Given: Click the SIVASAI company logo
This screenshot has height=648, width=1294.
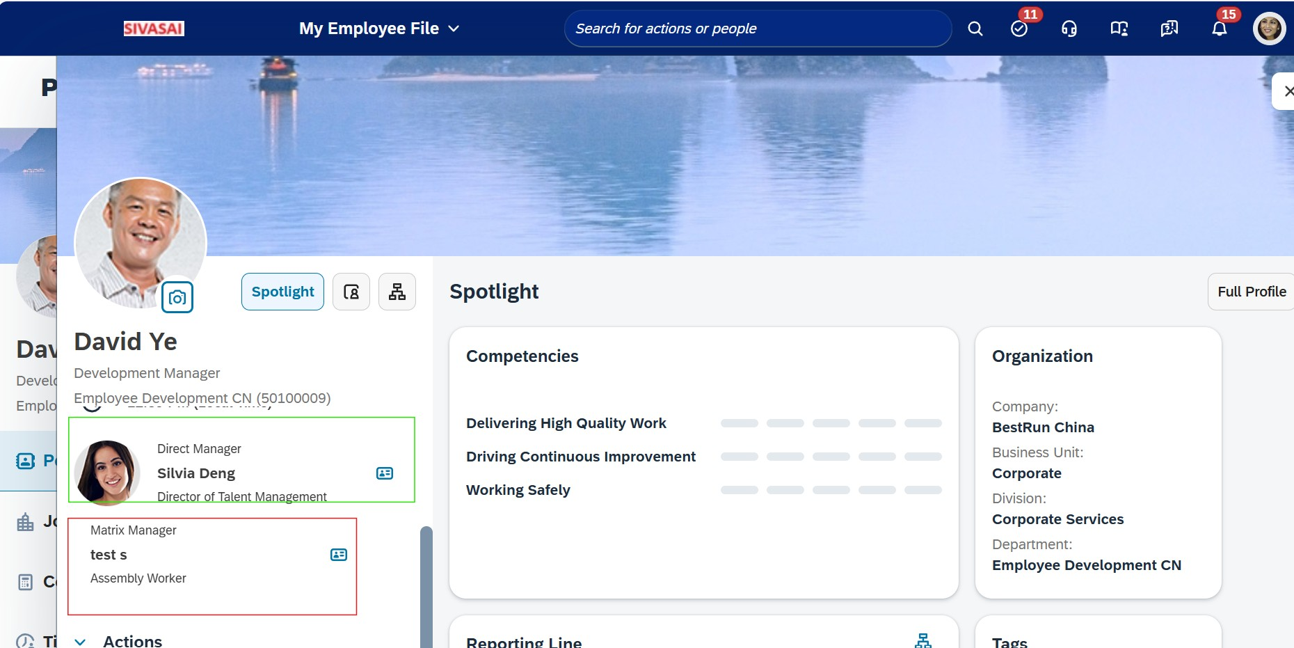Looking at the screenshot, I should pos(154,29).
